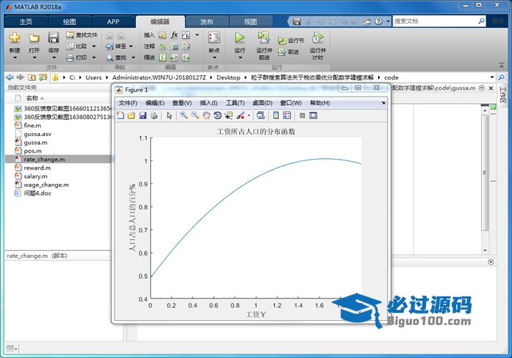
Task: Click the Open (打开) folder icon
Action: click(x=34, y=38)
